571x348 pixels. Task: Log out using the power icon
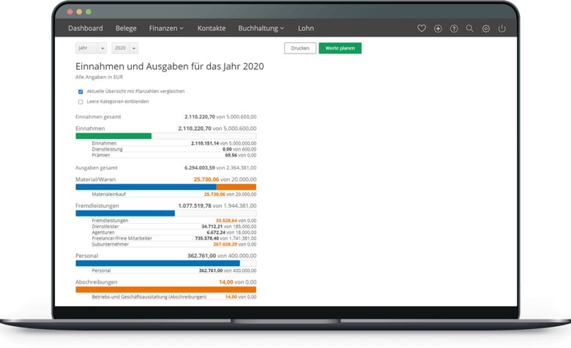pyautogui.click(x=501, y=29)
